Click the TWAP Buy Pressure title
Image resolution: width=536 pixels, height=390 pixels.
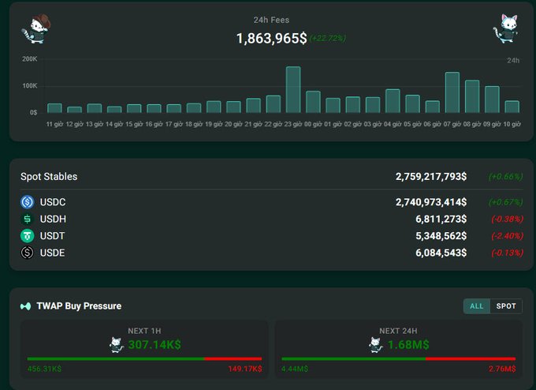(79, 306)
